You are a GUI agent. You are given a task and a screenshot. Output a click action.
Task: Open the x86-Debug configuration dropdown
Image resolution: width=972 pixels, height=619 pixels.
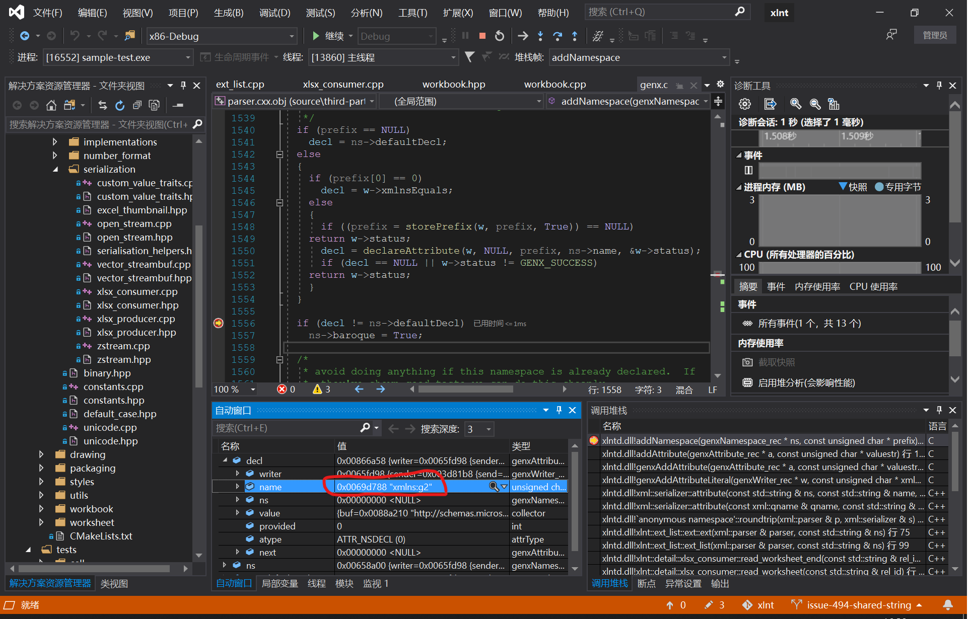[292, 36]
